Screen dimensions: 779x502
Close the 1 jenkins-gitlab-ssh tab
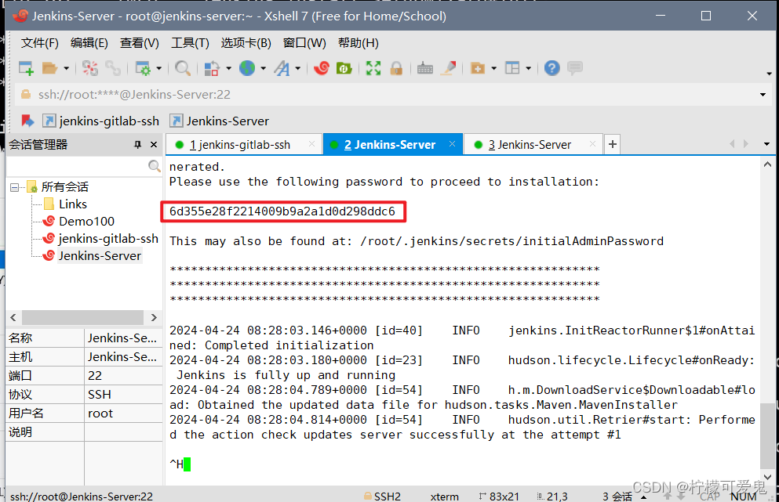(x=311, y=144)
